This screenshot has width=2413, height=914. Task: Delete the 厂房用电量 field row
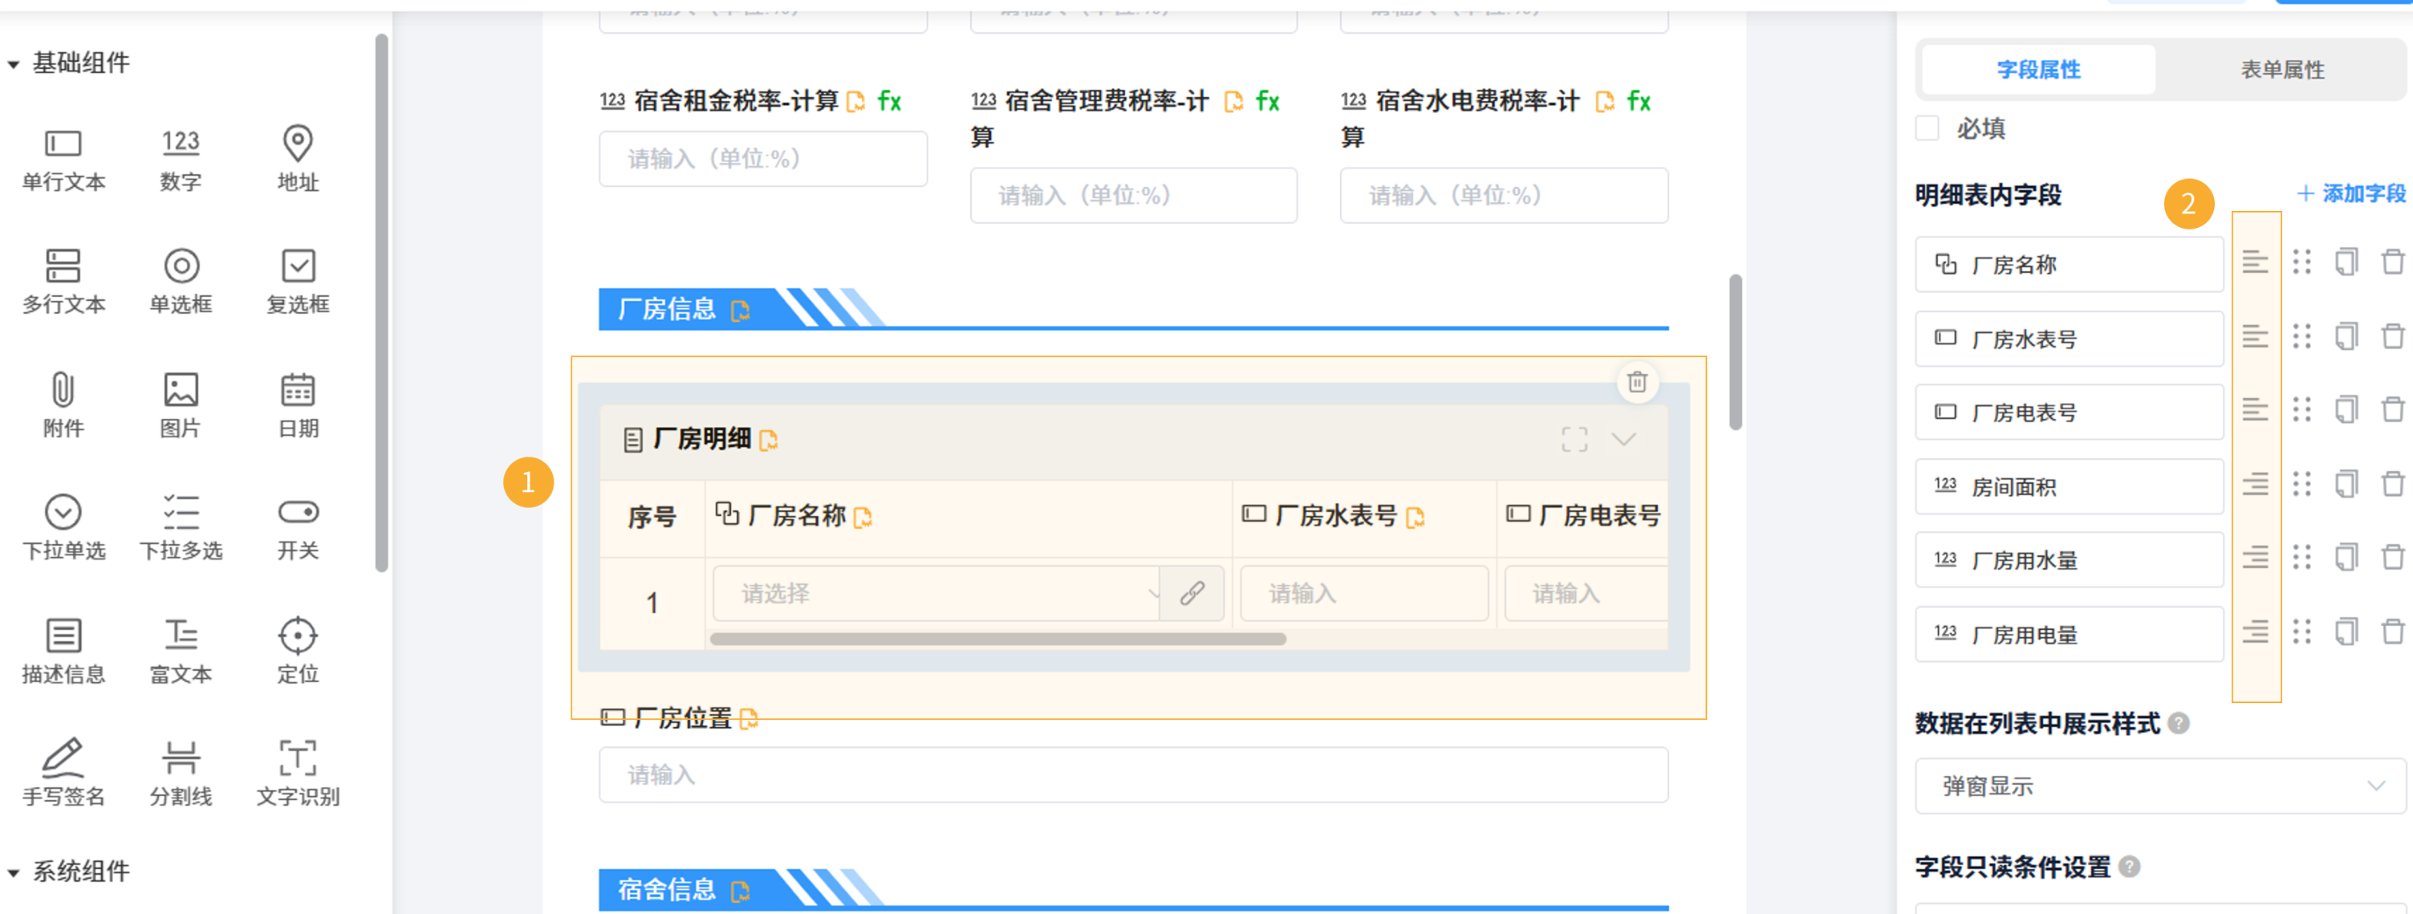(2393, 632)
